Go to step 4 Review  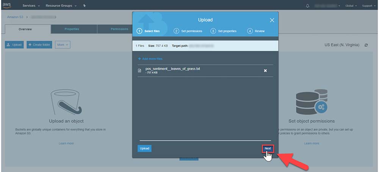[x=256, y=31]
